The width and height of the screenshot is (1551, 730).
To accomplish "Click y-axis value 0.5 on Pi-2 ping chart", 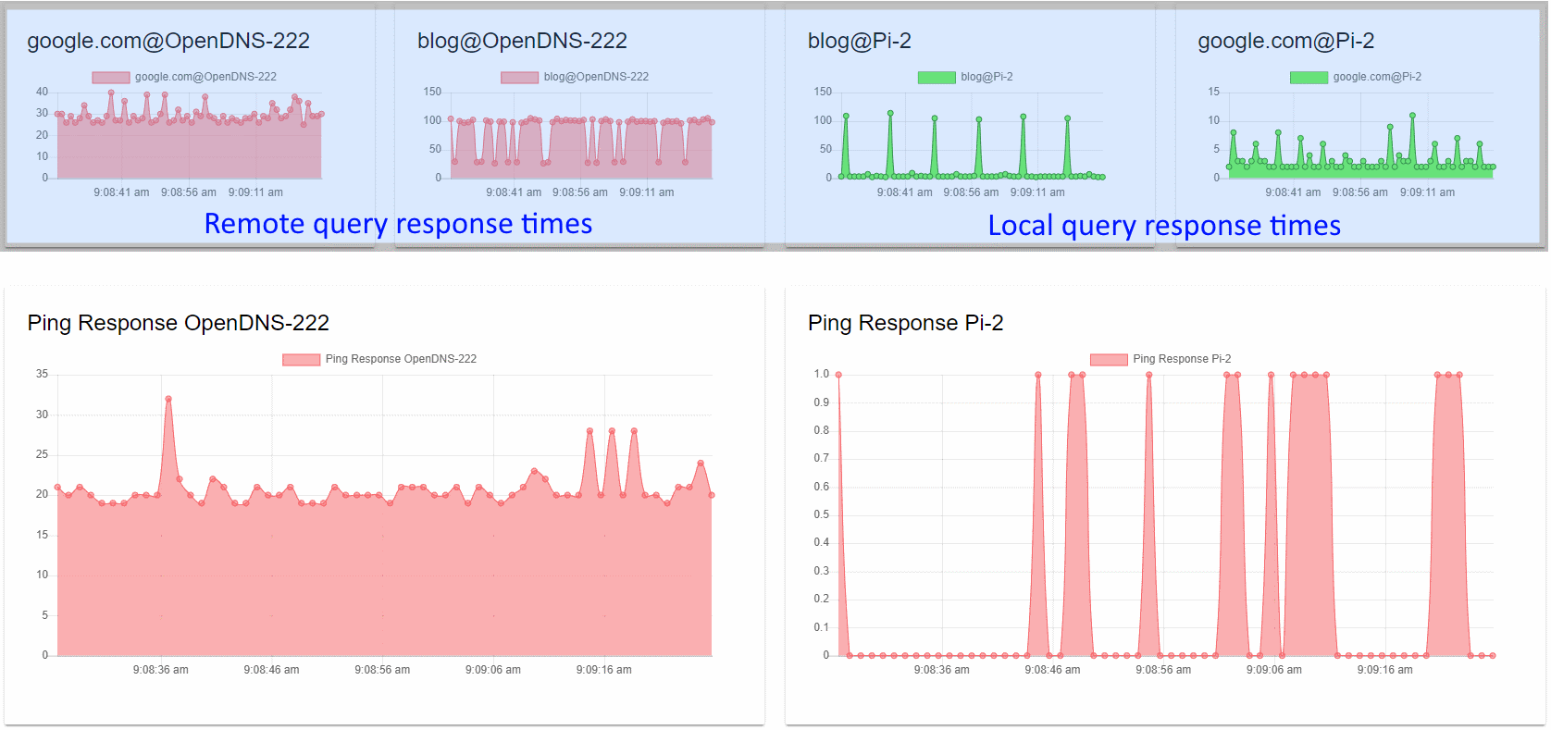I will [x=822, y=514].
